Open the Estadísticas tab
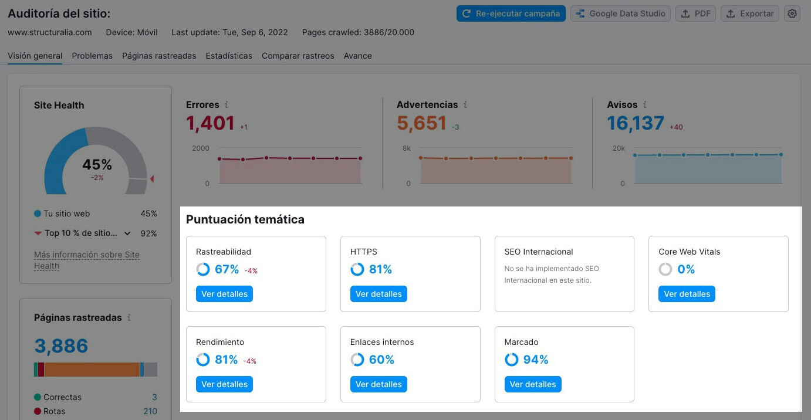 229,56
